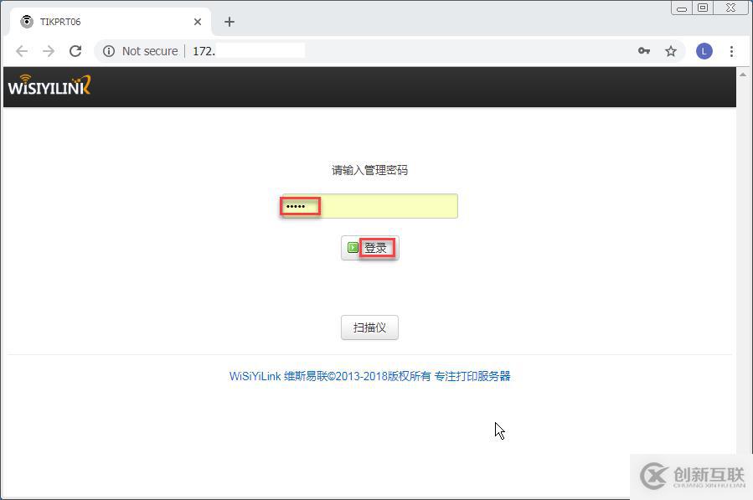Click the key icon in the address bar
The height and width of the screenshot is (500, 753).
(x=643, y=50)
